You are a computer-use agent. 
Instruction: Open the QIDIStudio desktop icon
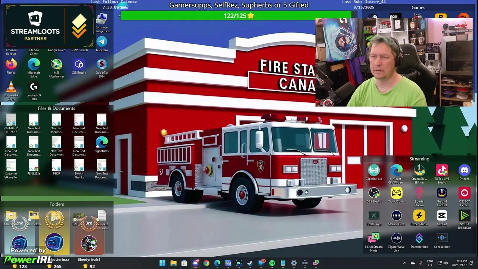point(79,66)
